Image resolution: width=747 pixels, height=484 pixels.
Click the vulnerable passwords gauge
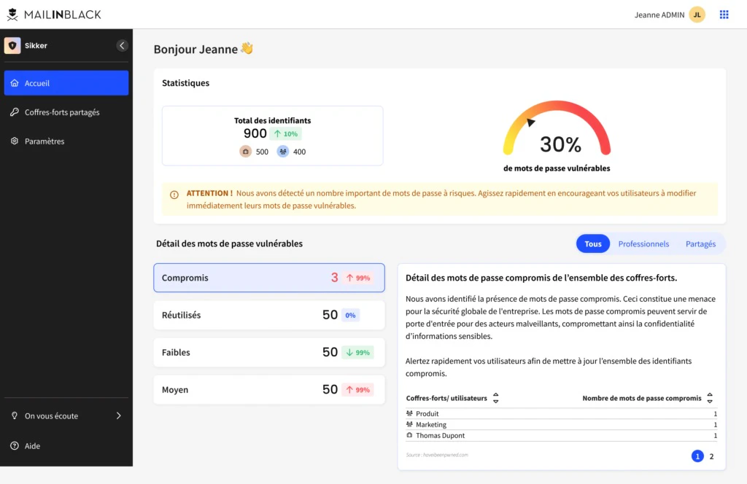[557, 128]
